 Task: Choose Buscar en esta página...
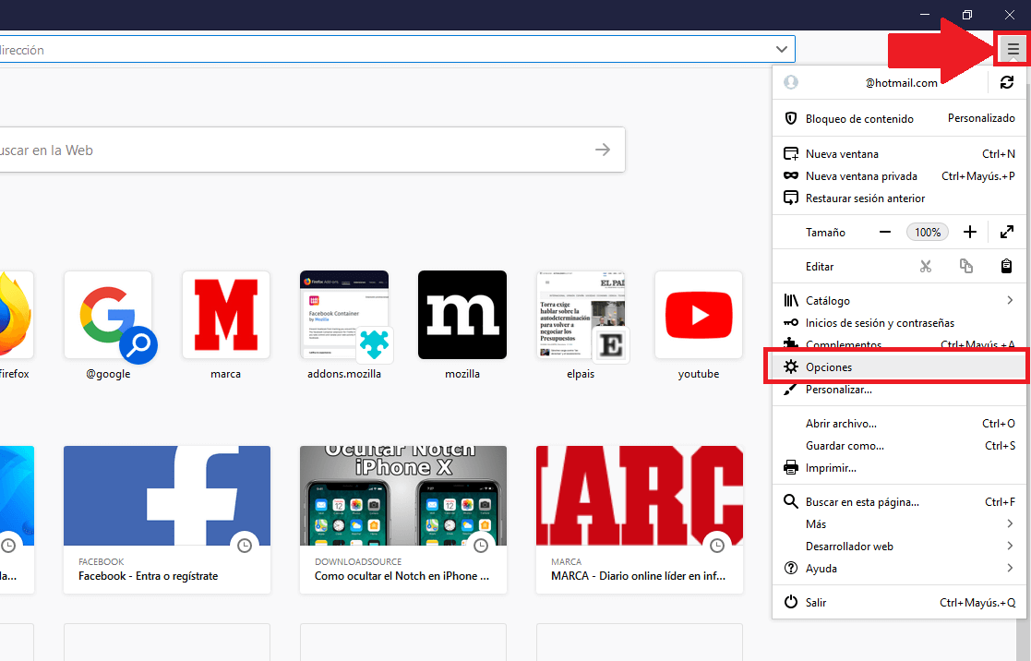(899, 502)
